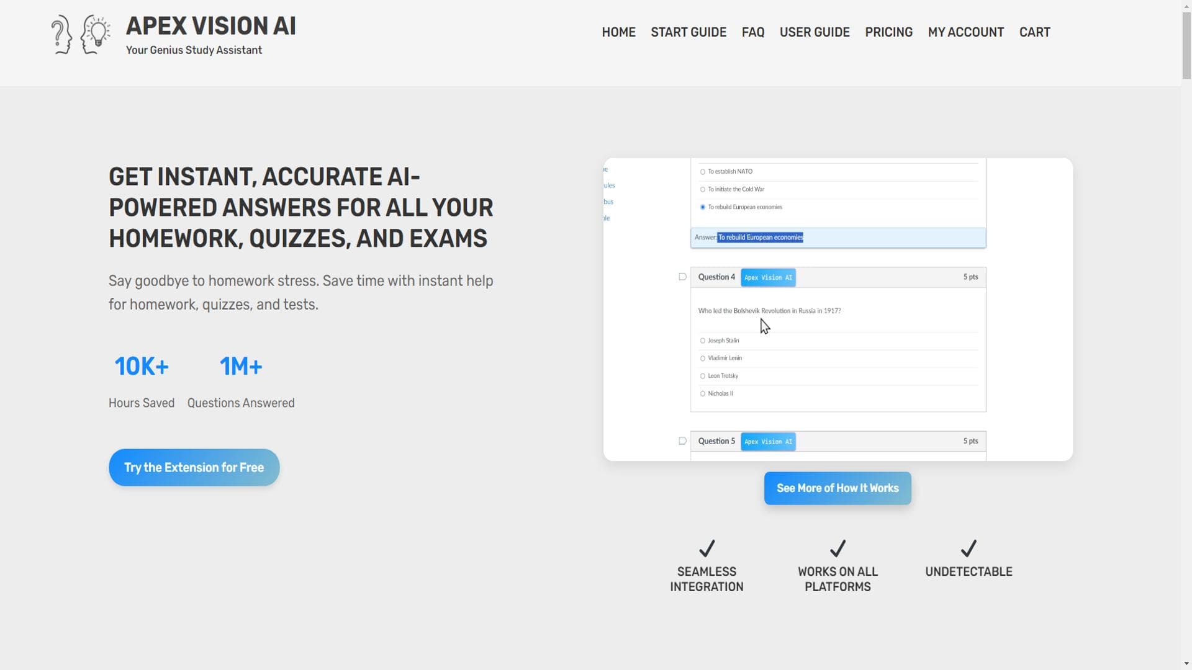The image size is (1192, 670).
Task: Choose the Nicholas II radio option
Action: click(703, 393)
